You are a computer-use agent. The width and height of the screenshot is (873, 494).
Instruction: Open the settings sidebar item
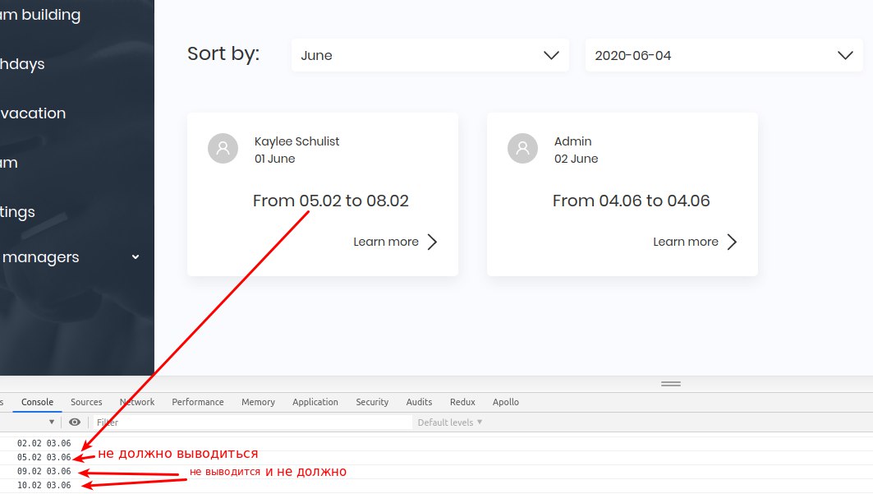click(x=17, y=212)
